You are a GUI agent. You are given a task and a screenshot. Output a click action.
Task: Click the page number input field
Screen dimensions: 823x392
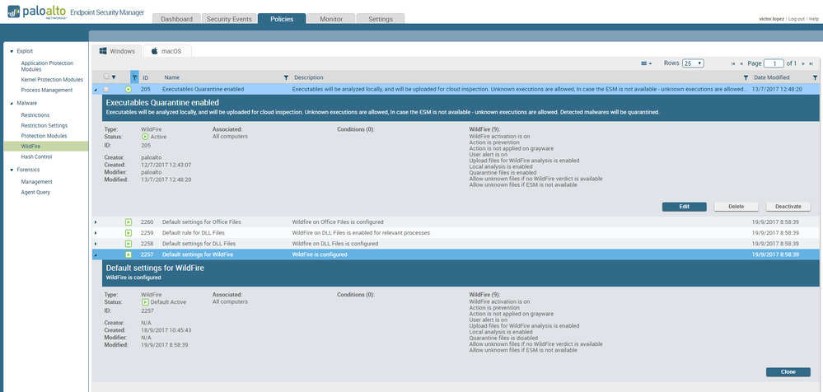(x=774, y=63)
